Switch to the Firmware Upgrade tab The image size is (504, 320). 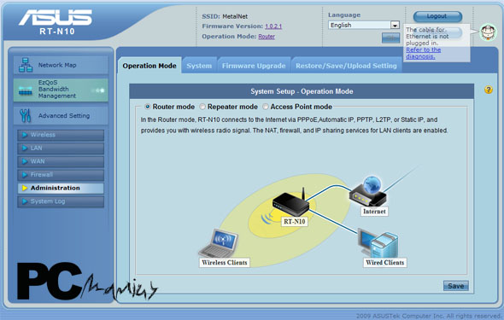254,66
